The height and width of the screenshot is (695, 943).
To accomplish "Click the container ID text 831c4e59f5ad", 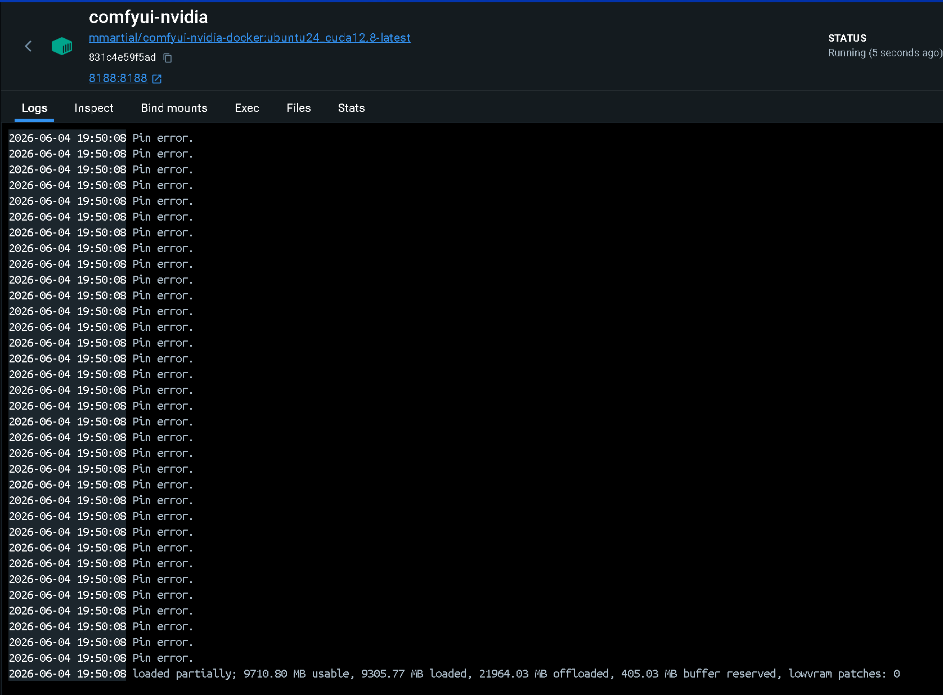I will point(122,57).
